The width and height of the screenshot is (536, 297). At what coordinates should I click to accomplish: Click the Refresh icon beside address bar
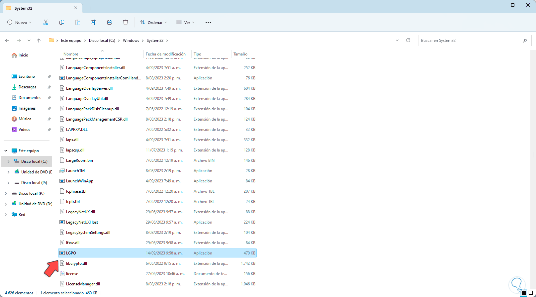point(408,40)
